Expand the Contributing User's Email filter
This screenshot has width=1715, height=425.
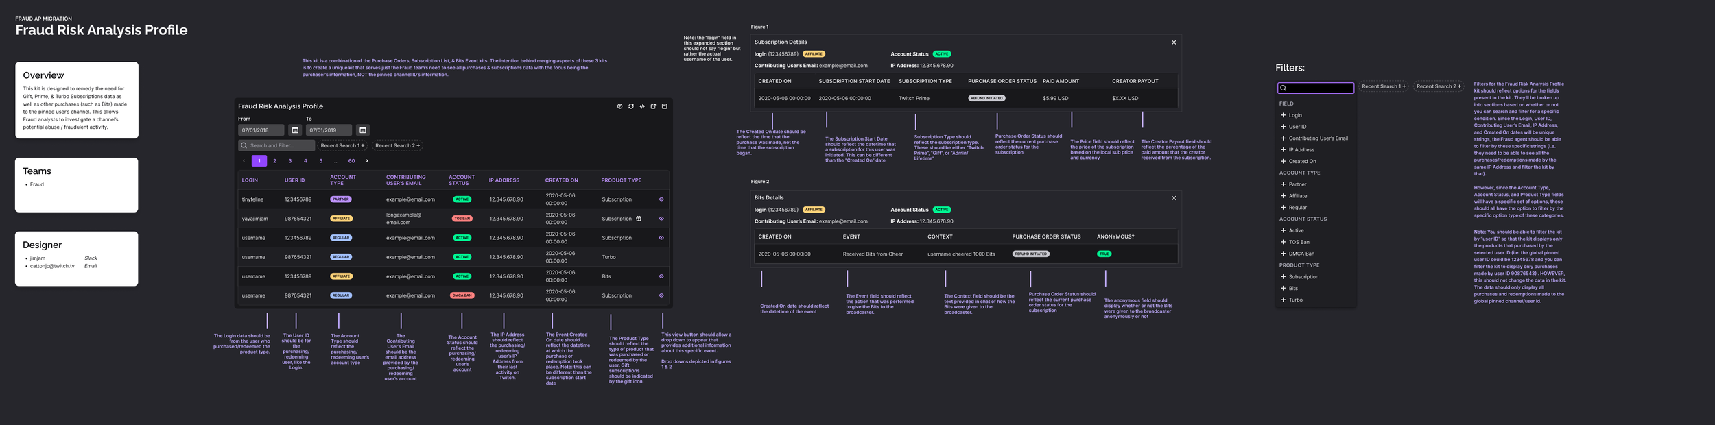click(x=1283, y=138)
